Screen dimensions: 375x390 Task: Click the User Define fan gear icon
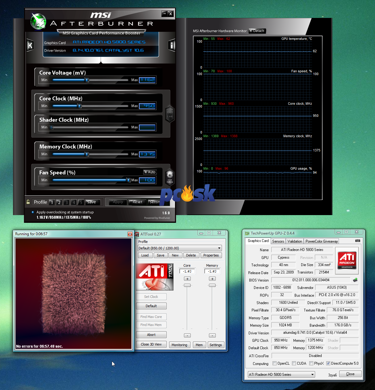[x=170, y=177]
